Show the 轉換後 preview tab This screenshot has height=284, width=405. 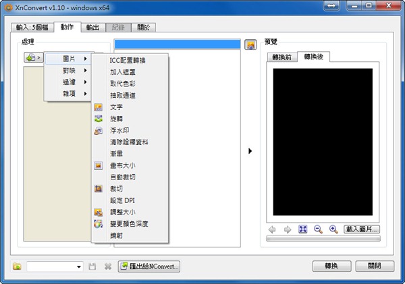[314, 57]
